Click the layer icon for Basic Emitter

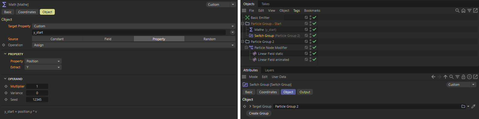pyautogui.click(x=306, y=18)
